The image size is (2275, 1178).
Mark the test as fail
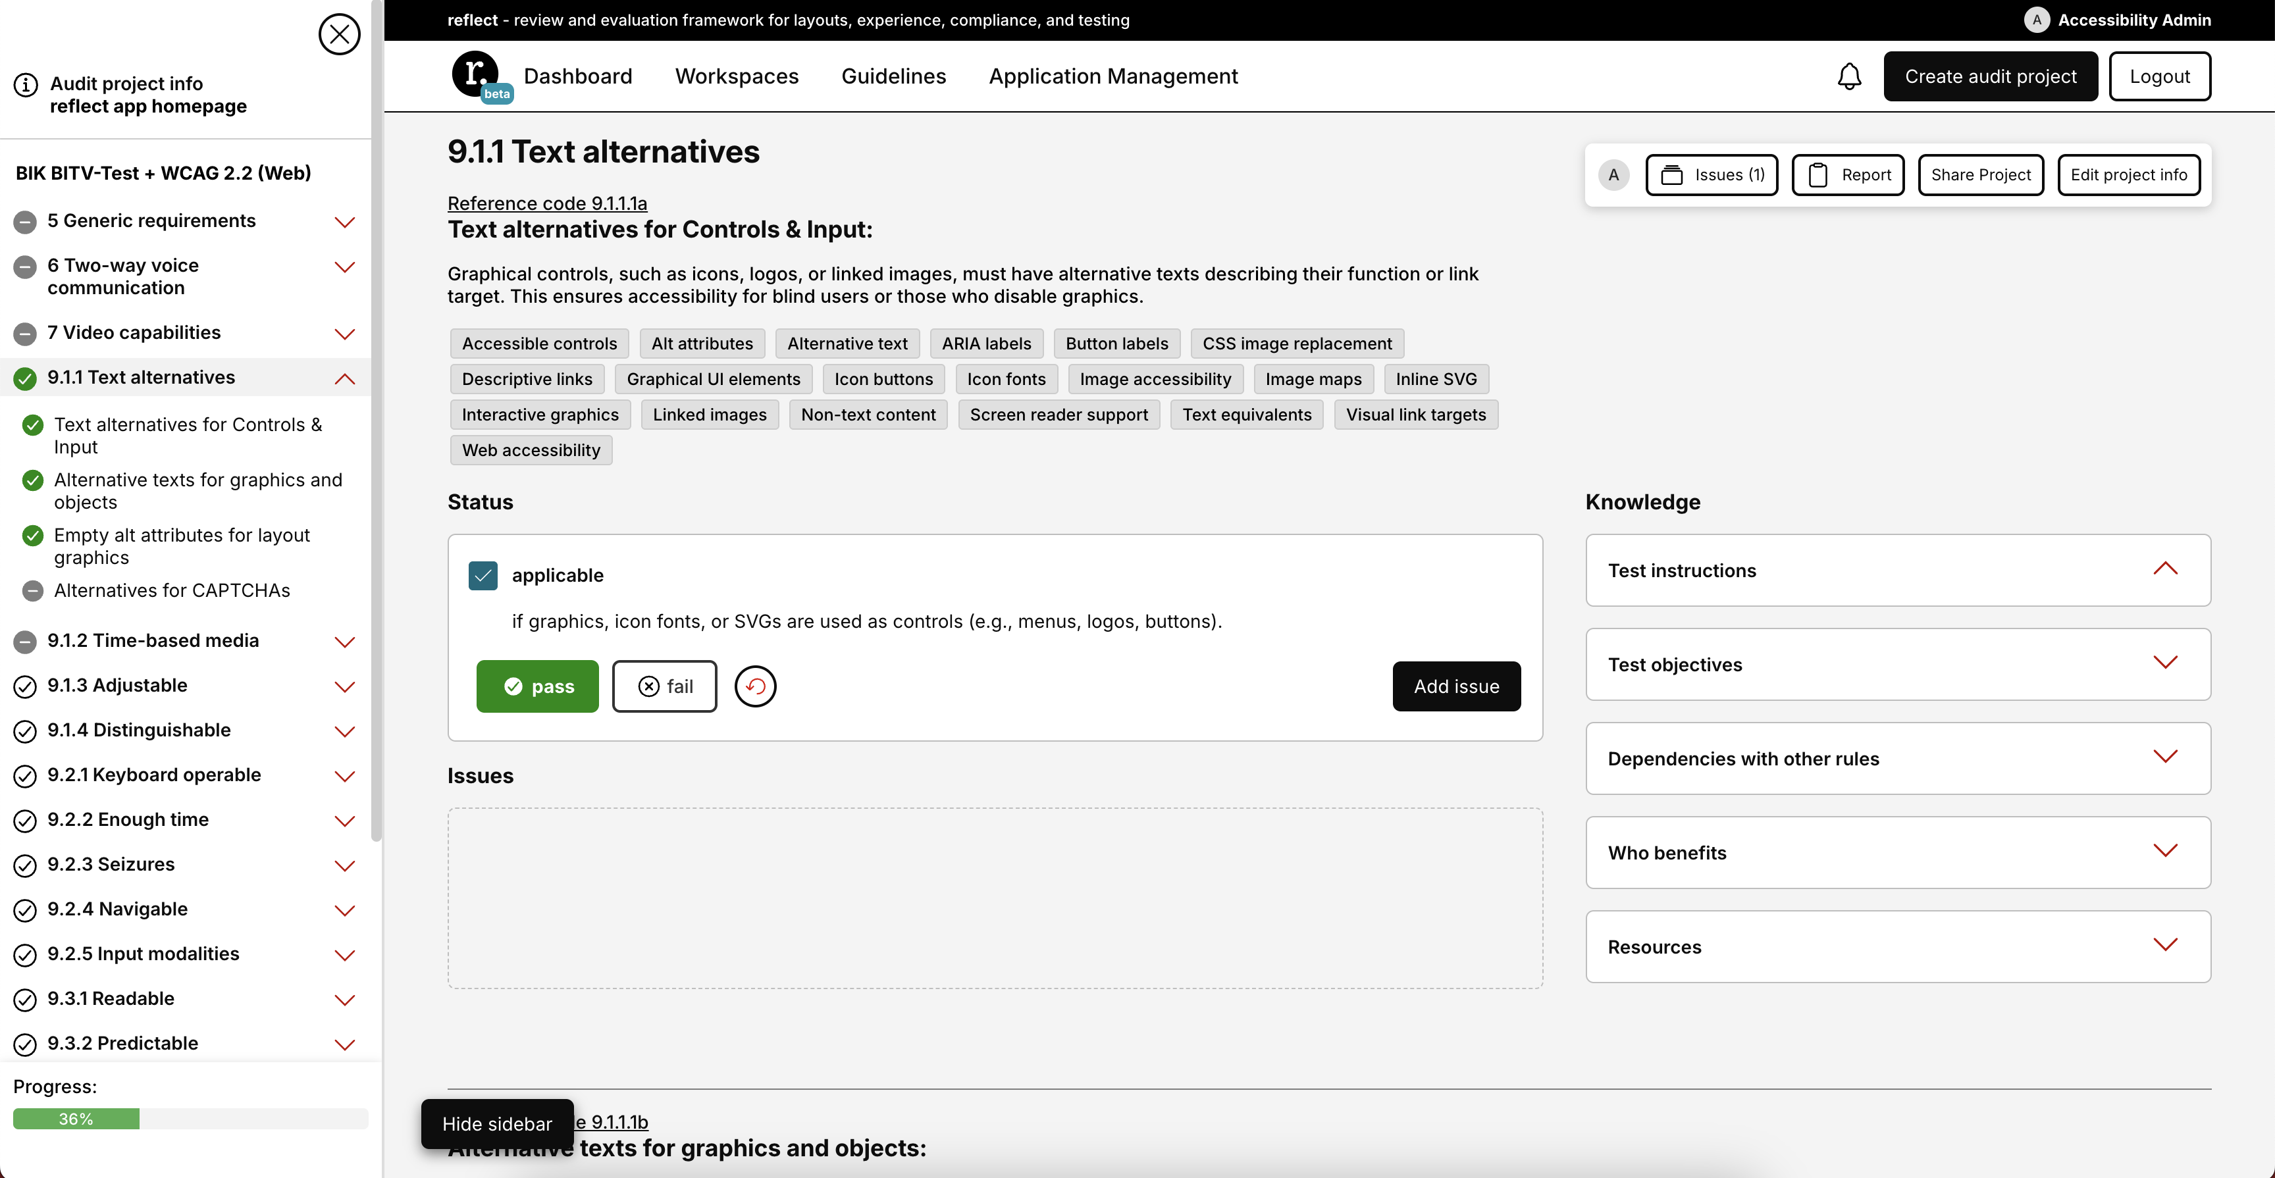pyautogui.click(x=664, y=686)
